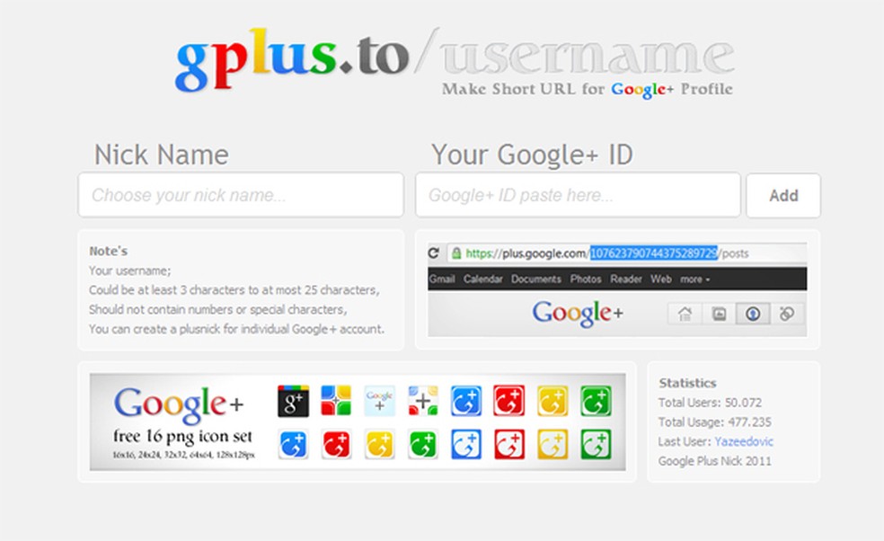This screenshot has width=884, height=541.
Task: Click the Google+ home icon
Action: pos(685,314)
